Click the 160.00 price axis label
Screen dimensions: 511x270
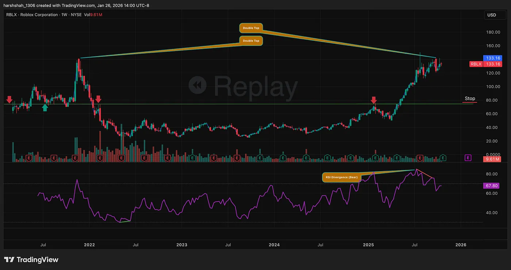493,46
